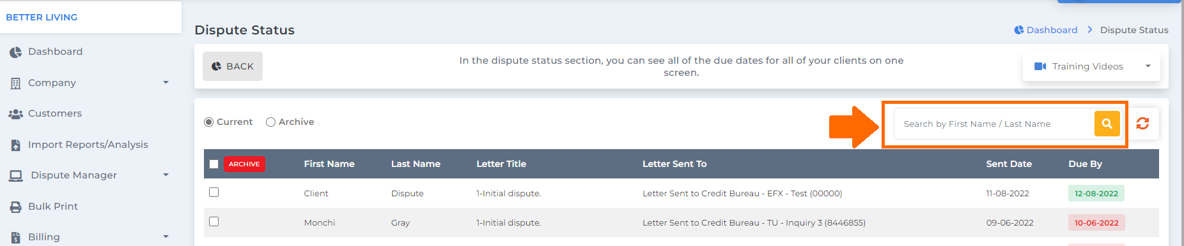Click the BACK button

click(233, 66)
